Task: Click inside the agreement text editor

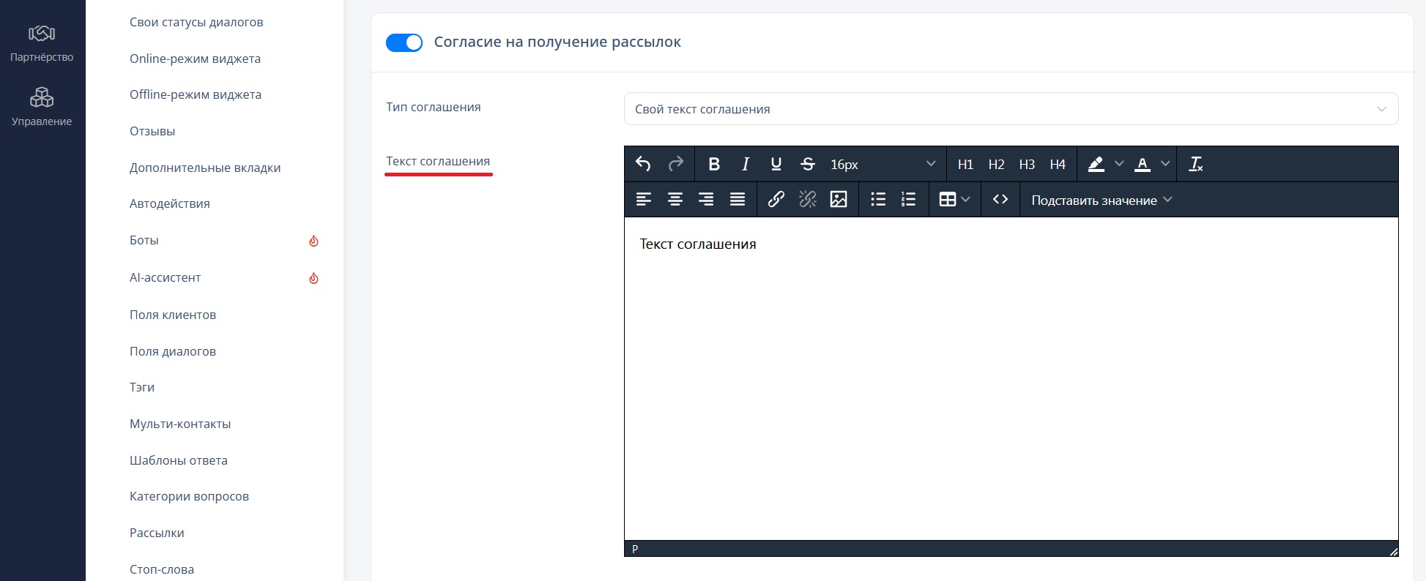Action: click(1011, 378)
